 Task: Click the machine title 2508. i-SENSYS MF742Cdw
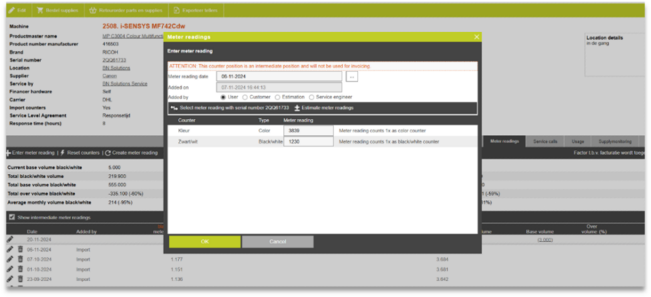point(144,26)
